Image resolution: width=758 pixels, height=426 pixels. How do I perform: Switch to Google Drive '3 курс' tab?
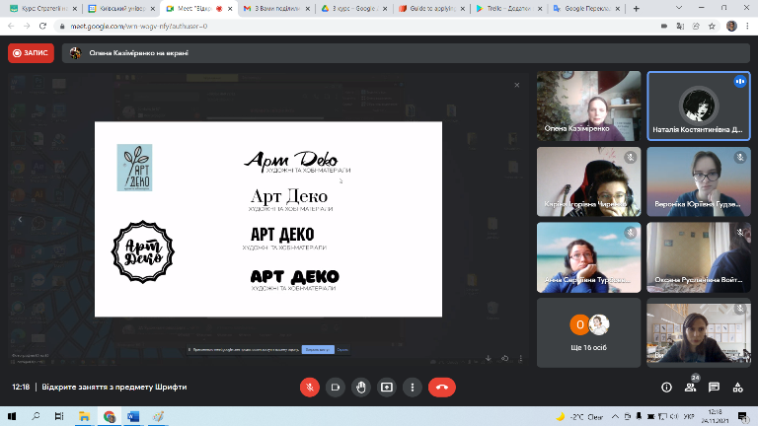click(x=354, y=9)
